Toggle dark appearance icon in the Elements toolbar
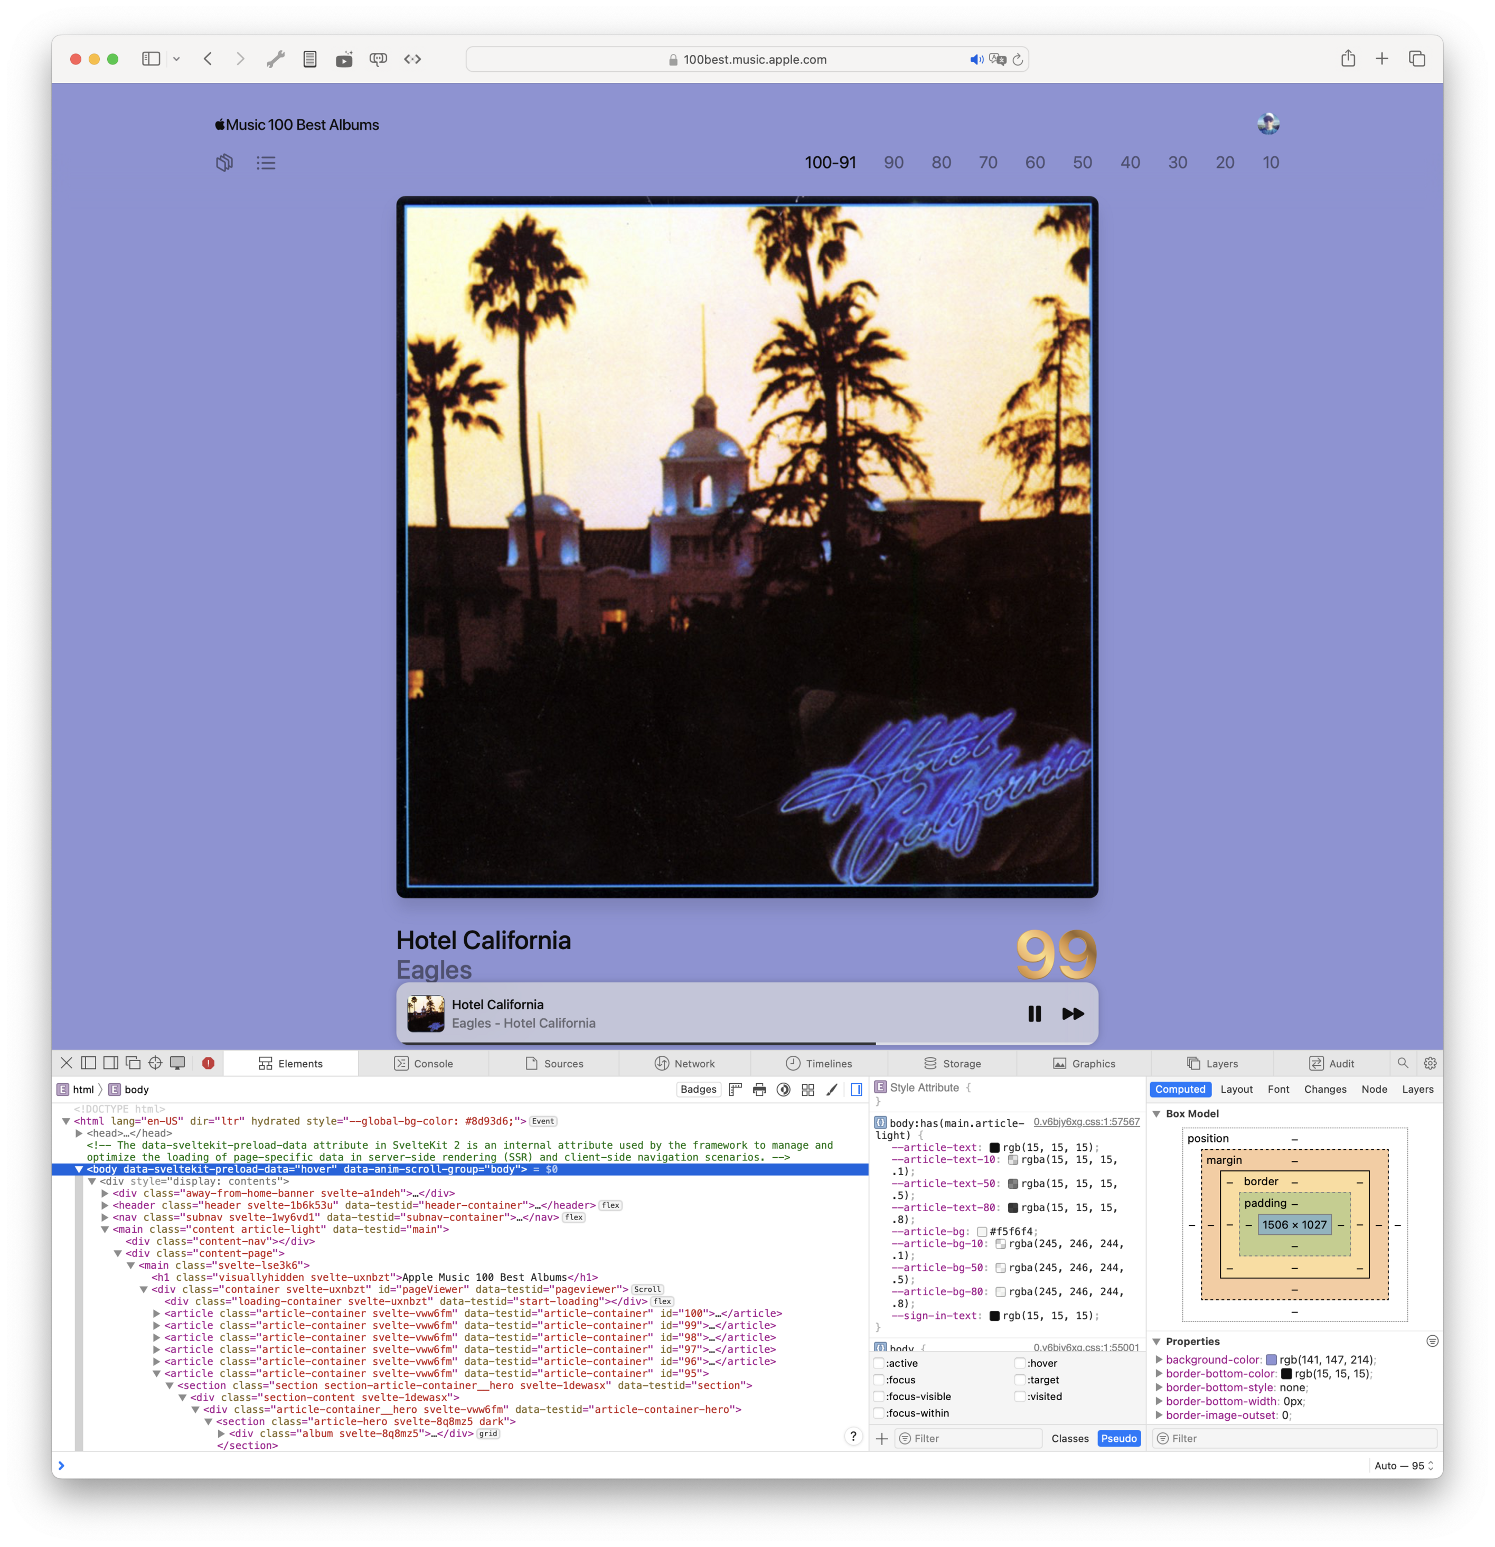This screenshot has height=1547, width=1495. click(x=784, y=1089)
